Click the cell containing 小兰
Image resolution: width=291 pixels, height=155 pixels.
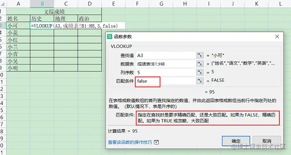tap(18, 47)
